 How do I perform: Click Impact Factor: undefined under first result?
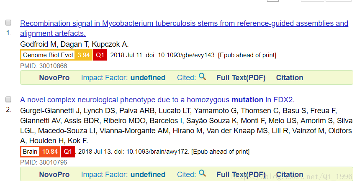tap(123, 78)
